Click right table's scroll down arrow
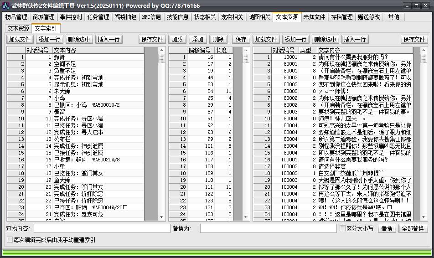The image size is (434, 258). pyautogui.click(x=424, y=217)
